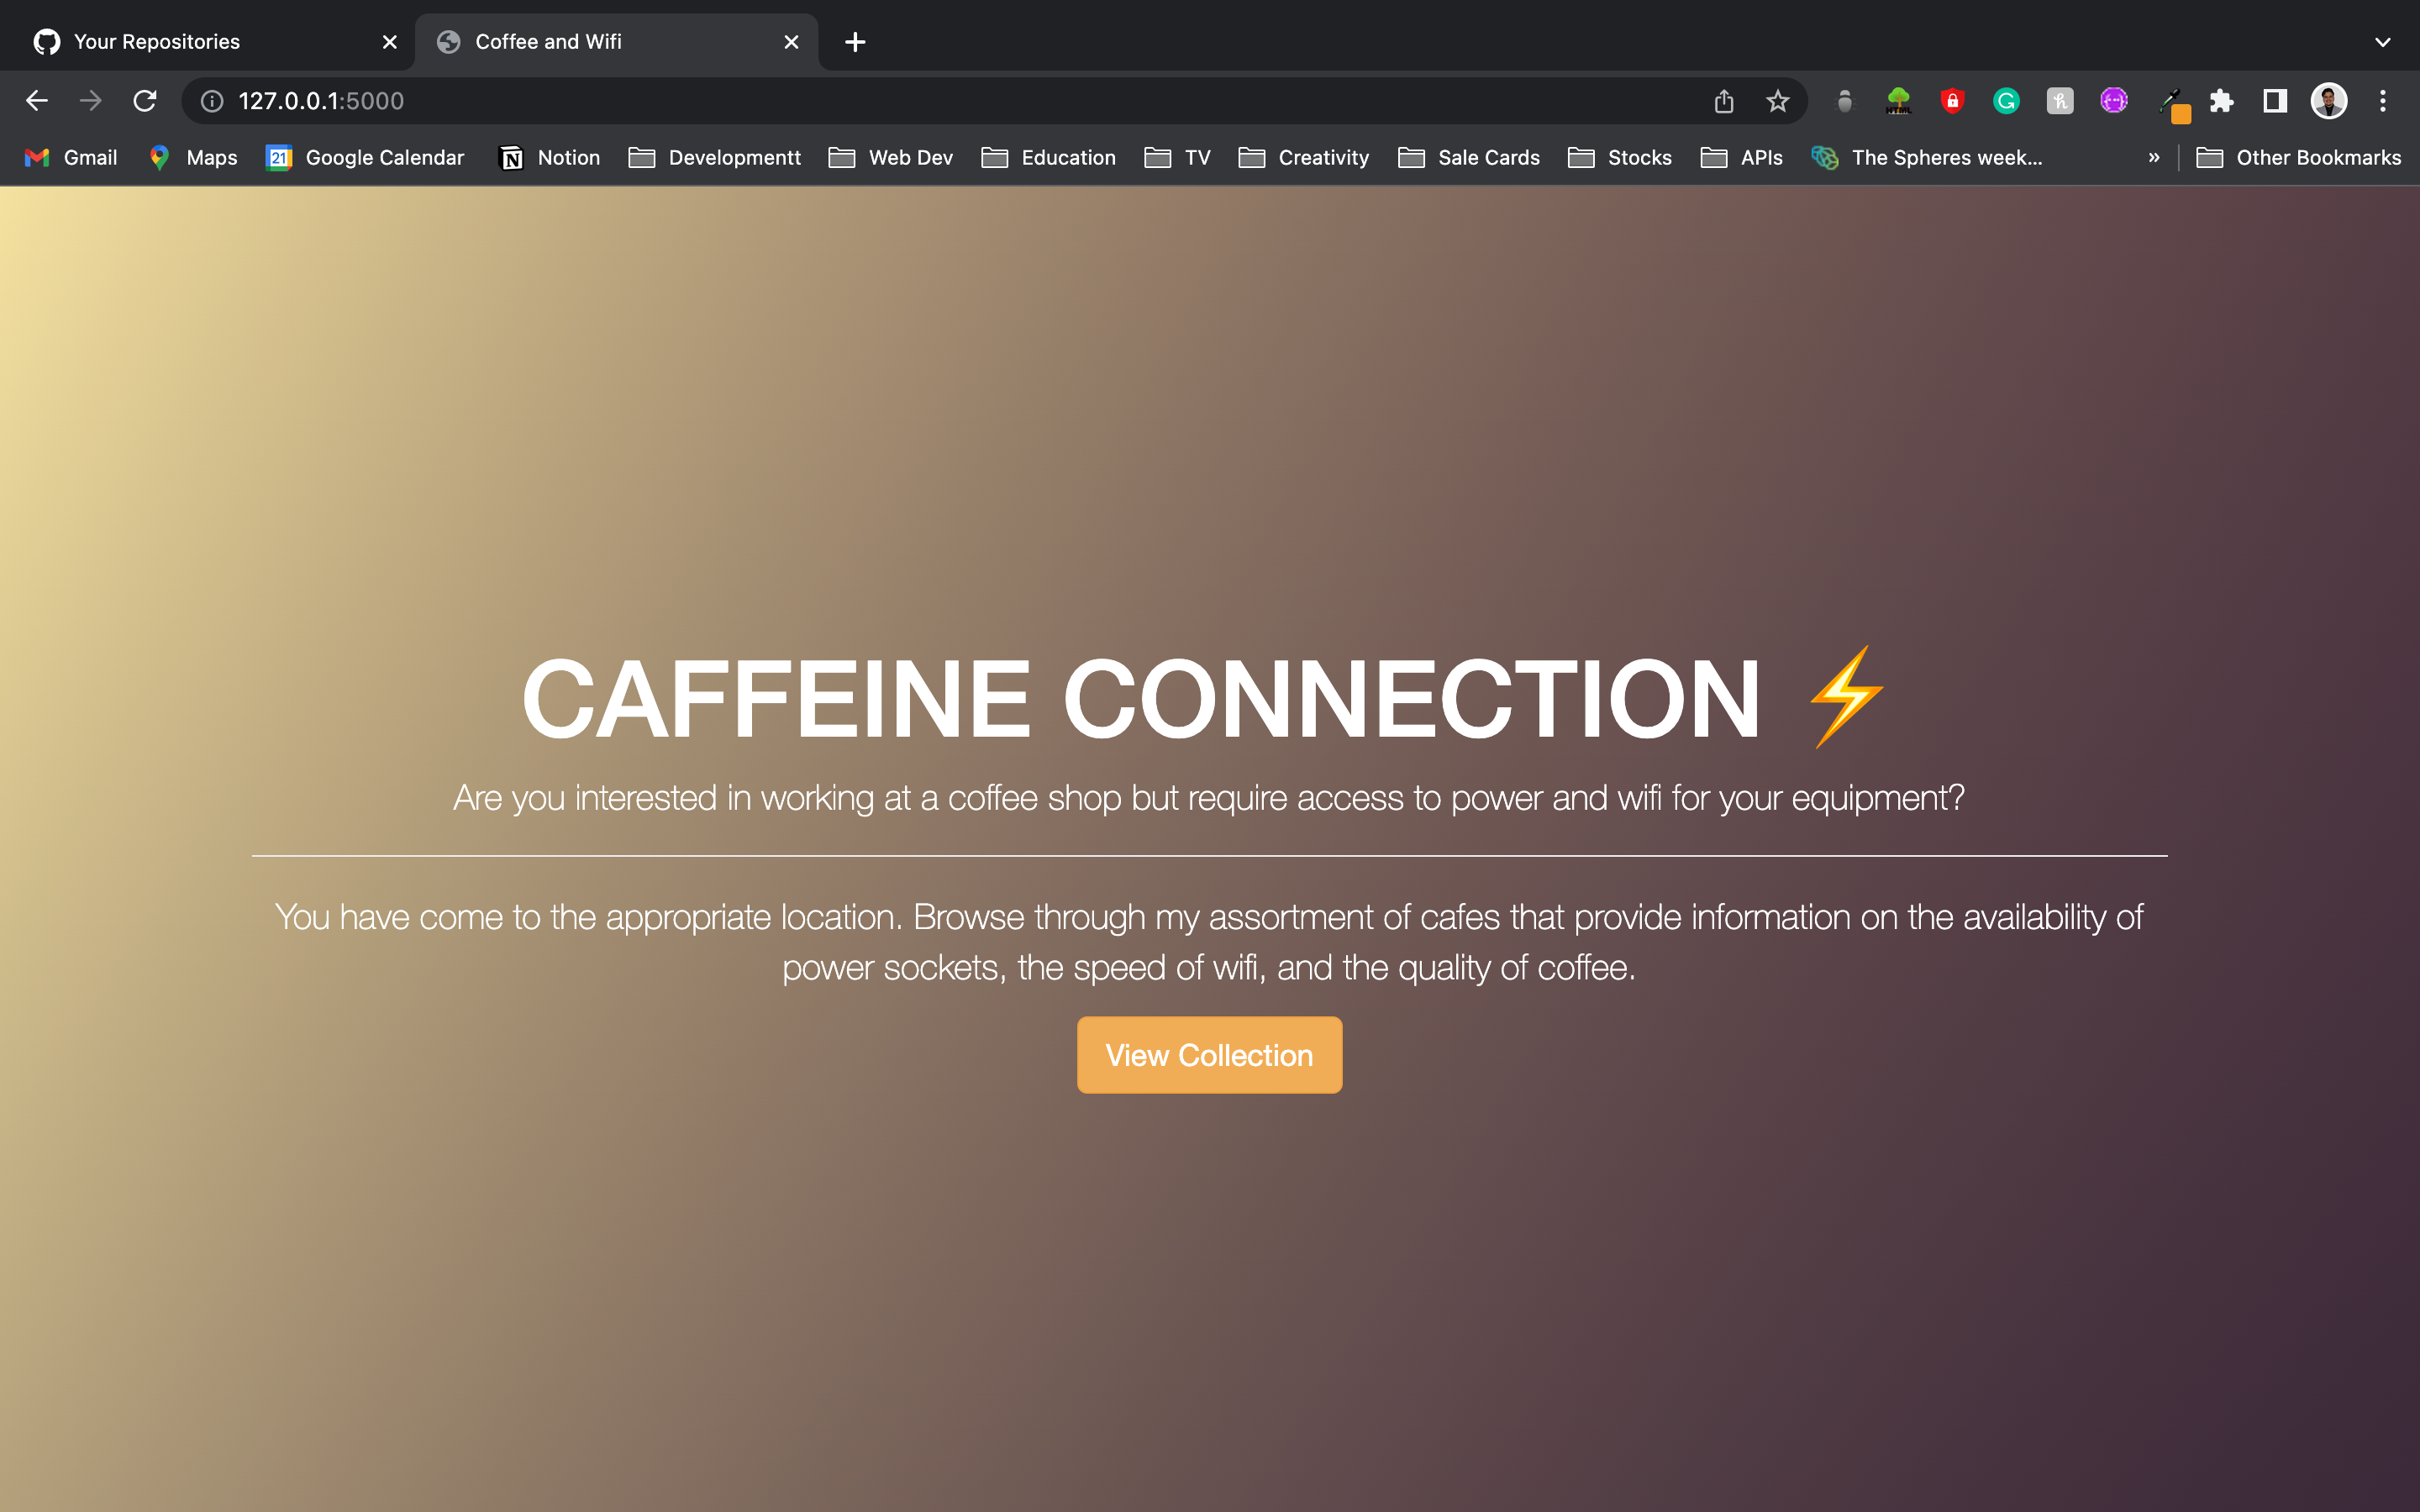
Task: Open the Web Dev bookmarks folder
Action: point(888,157)
